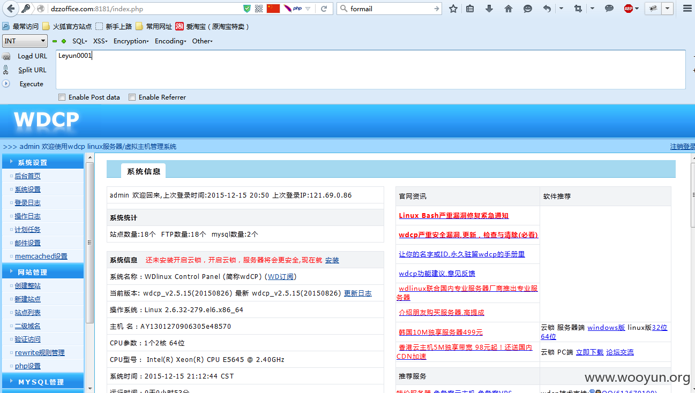This screenshot has width=695, height=393.
Task: Open 计划任务 in the sidebar
Action: pyautogui.click(x=27, y=230)
